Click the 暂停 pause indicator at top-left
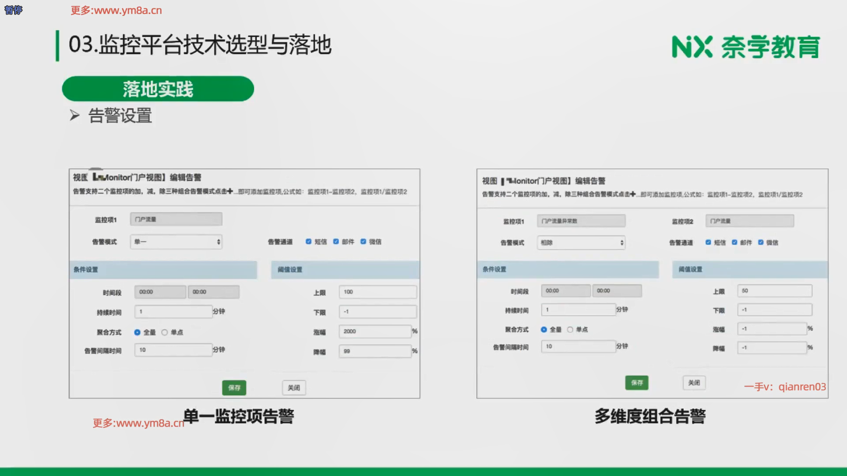Screen dimensions: 847x476 tap(13, 10)
